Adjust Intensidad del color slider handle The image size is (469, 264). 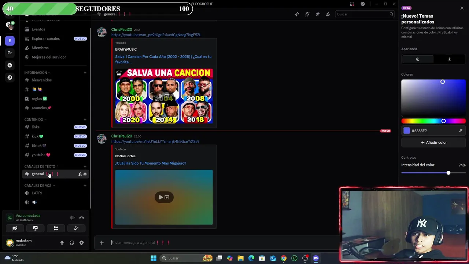(x=448, y=173)
